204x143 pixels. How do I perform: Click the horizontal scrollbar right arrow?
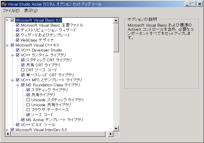(111, 134)
